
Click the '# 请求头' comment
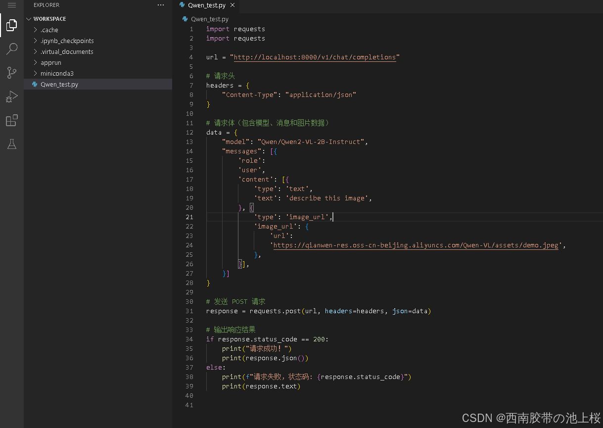coord(221,76)
